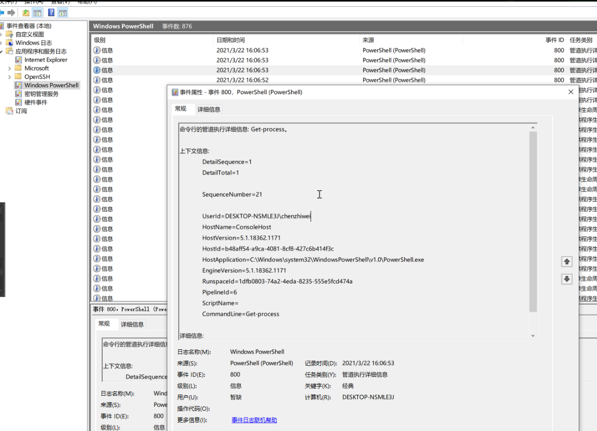Viewport: 597px width, 431px height.
Task: Open the 事件日志联机帮助 link
Action: [254, 420]
